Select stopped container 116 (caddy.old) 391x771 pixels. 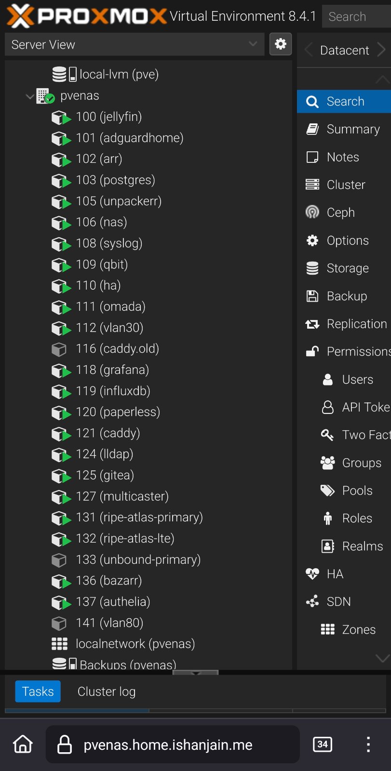pos(117,348)
